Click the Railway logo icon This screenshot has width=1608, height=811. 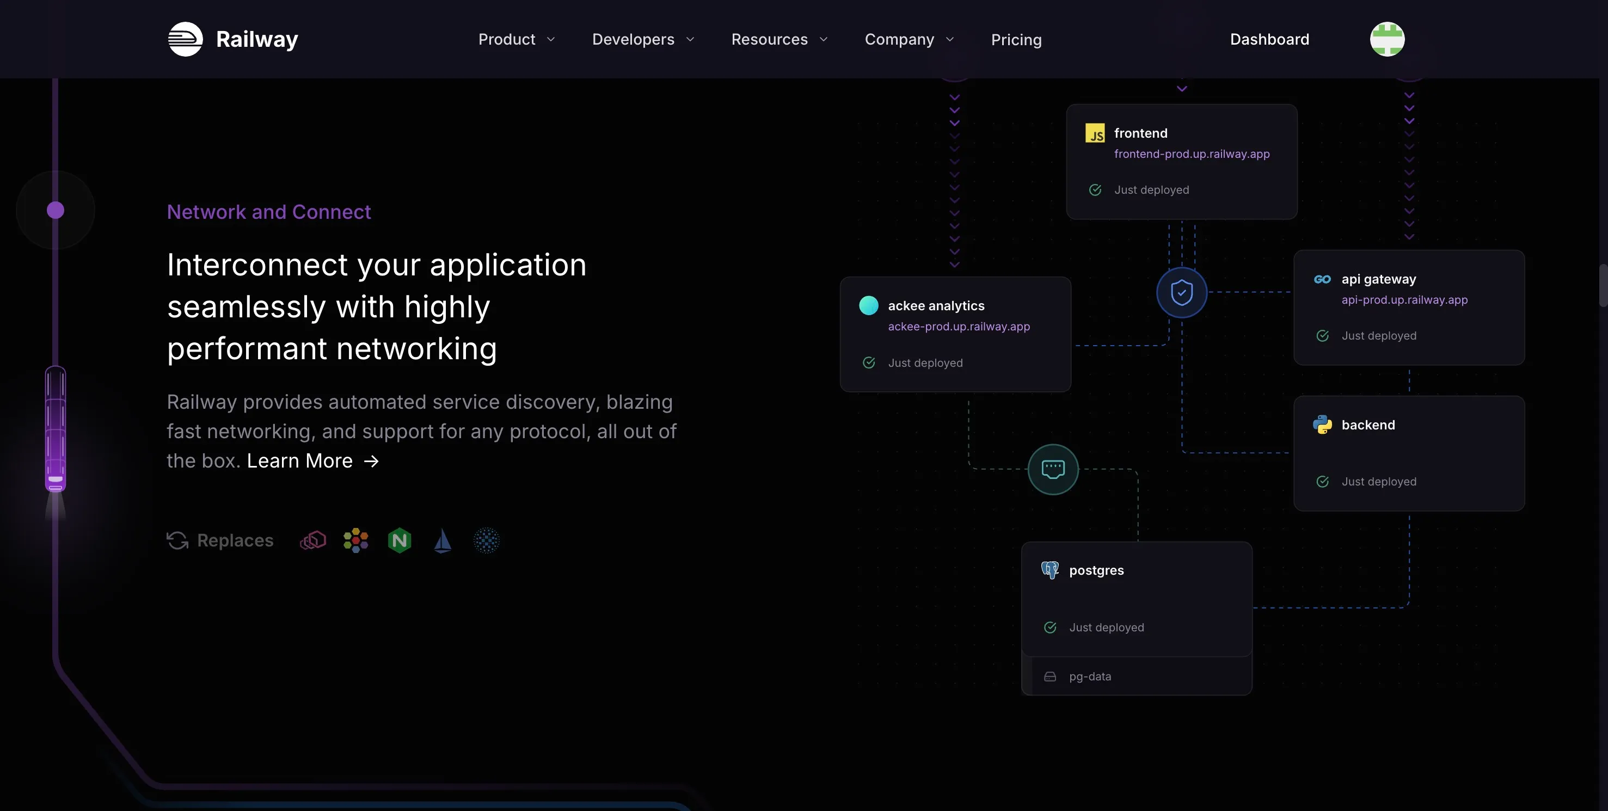tap(186, 39)
